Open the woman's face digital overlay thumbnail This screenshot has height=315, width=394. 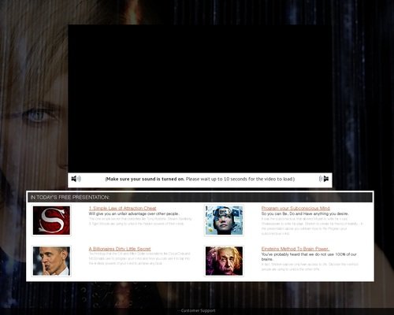point(224,220)
